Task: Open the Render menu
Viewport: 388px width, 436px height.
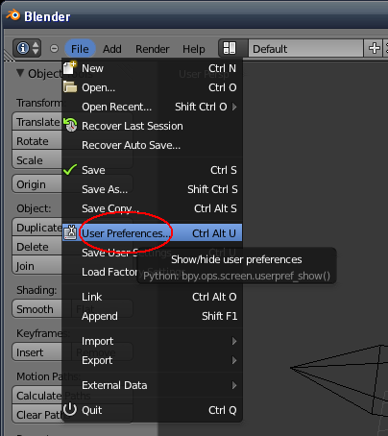Action: pyautogui.click(x=152, y=49)
